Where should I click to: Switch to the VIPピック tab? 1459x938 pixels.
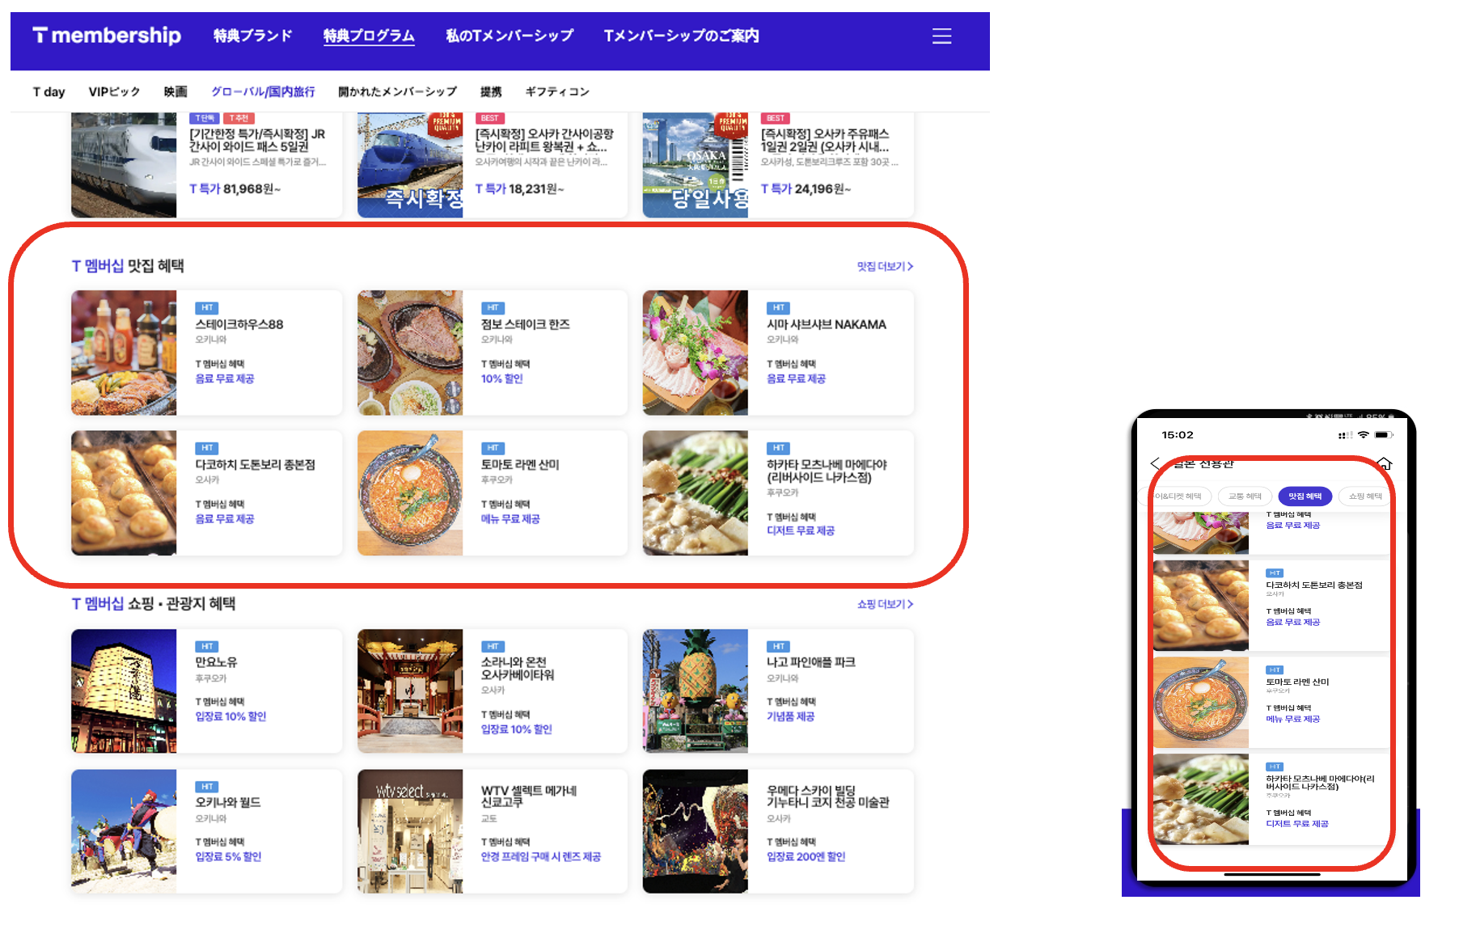(114, 91)
